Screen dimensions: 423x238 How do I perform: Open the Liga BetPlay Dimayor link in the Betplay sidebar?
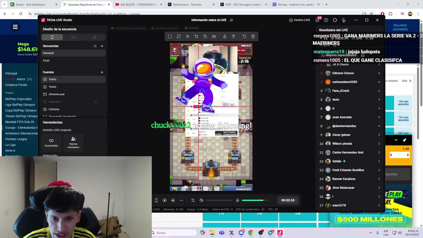point(20,105)
